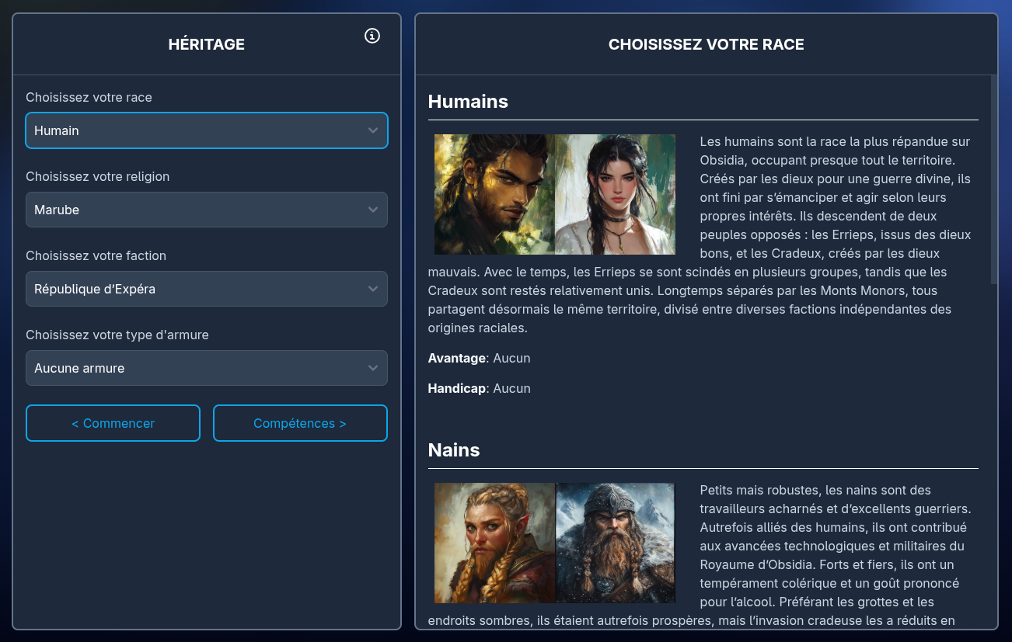Expand the armor type dropdown

pos(194,368)
